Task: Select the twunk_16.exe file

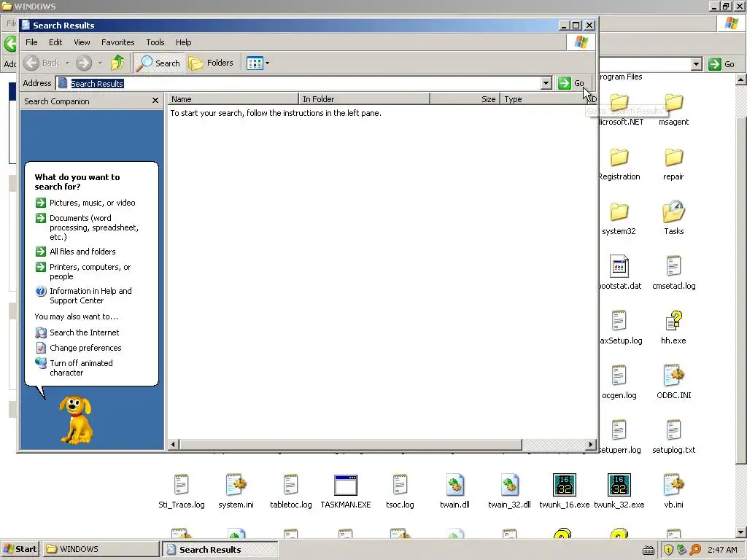Action: coord(564,492)
